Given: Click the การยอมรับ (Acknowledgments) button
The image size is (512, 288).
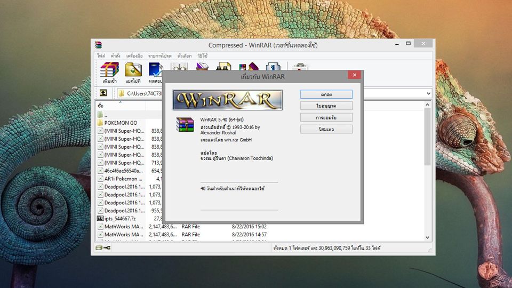Looking at the screenshot, I should coord(326,117).
